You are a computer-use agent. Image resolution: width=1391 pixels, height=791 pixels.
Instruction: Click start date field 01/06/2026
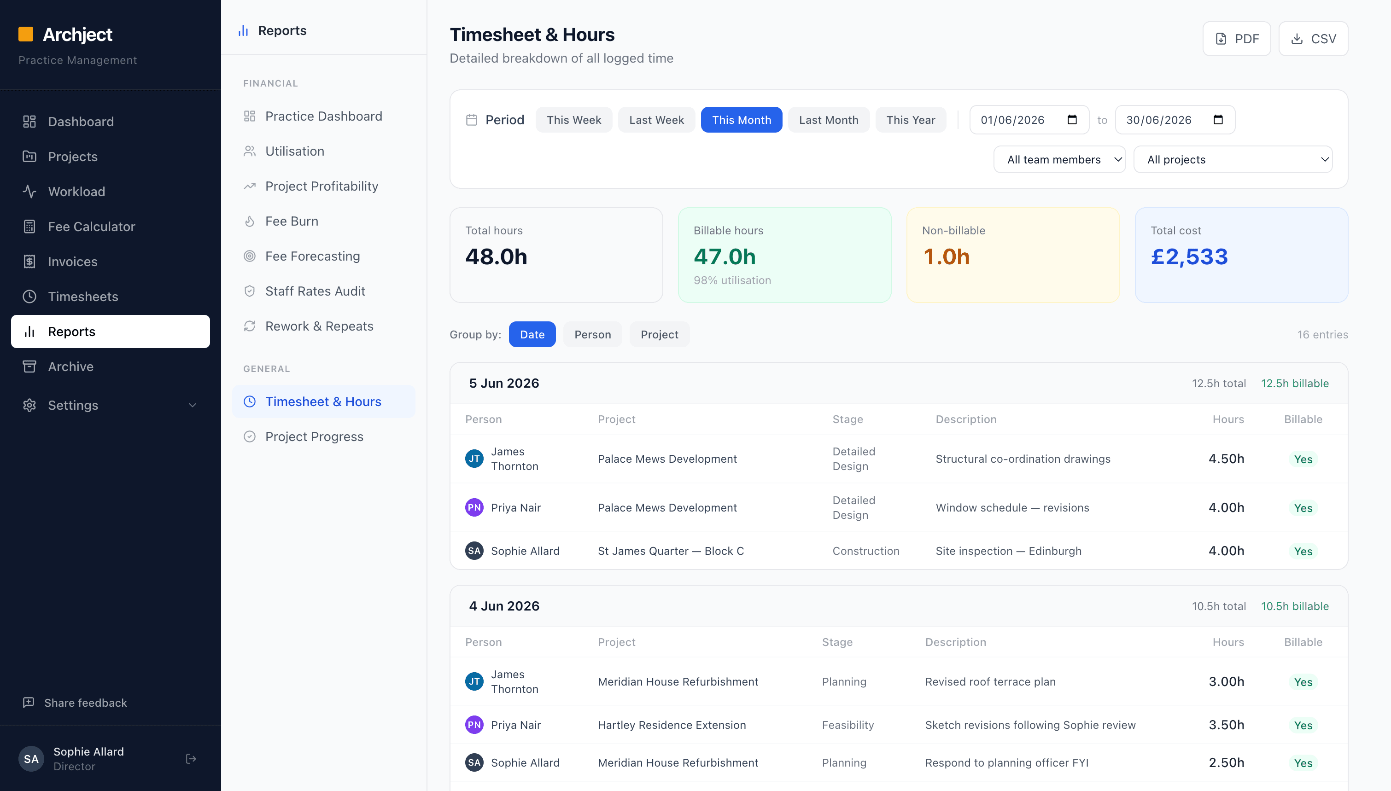(x=1029, y=120)
